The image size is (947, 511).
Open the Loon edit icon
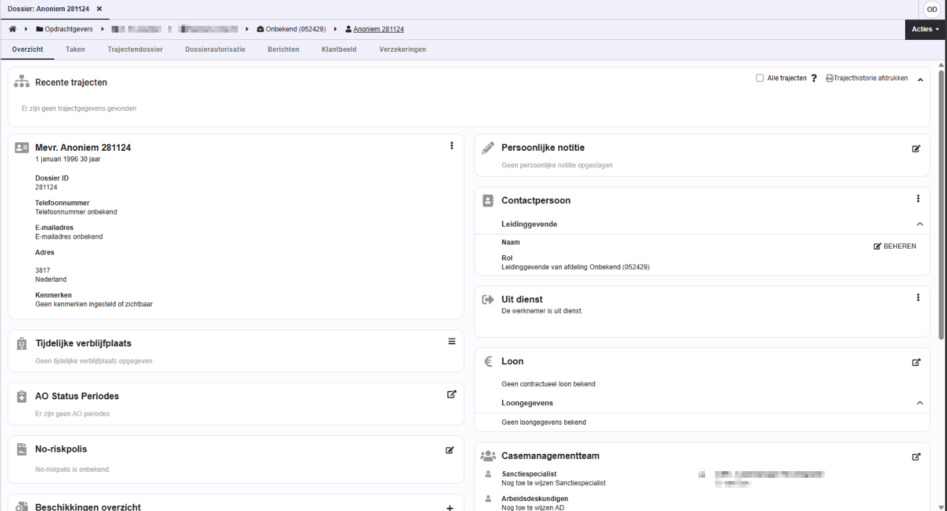pyautogui.click(x=916, y=362)
